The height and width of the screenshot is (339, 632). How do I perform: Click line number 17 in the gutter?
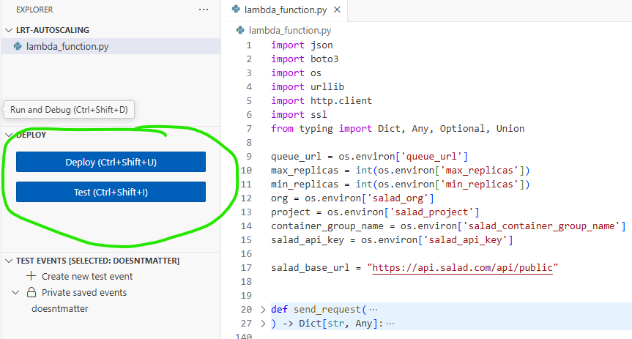246,268
